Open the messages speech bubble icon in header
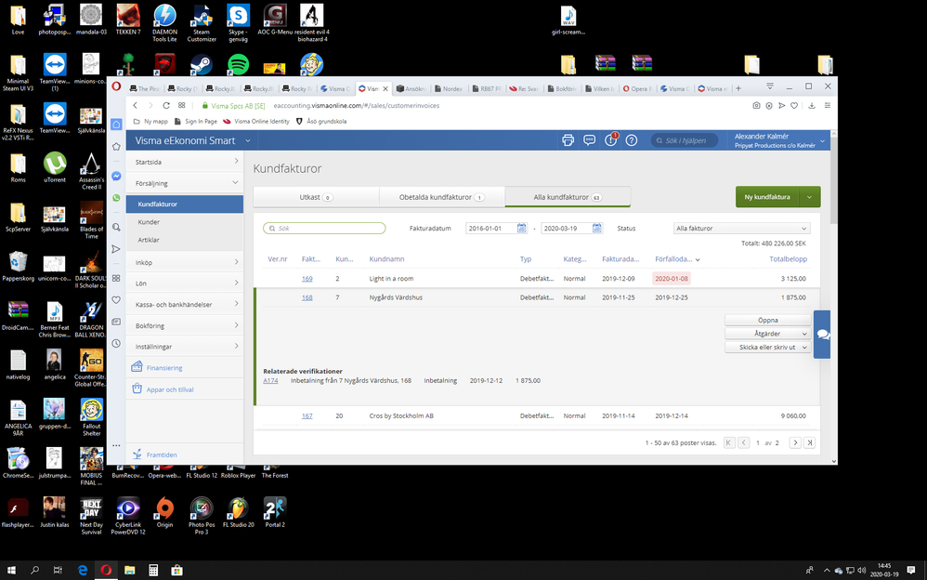 click(589, 140)
